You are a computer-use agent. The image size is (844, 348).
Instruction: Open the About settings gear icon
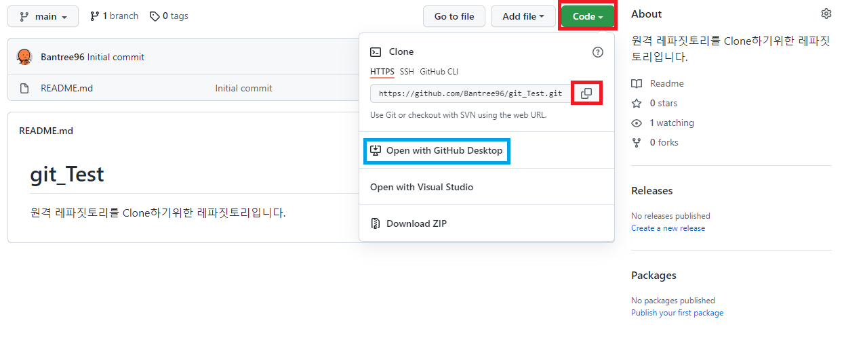tap(826, 14)
